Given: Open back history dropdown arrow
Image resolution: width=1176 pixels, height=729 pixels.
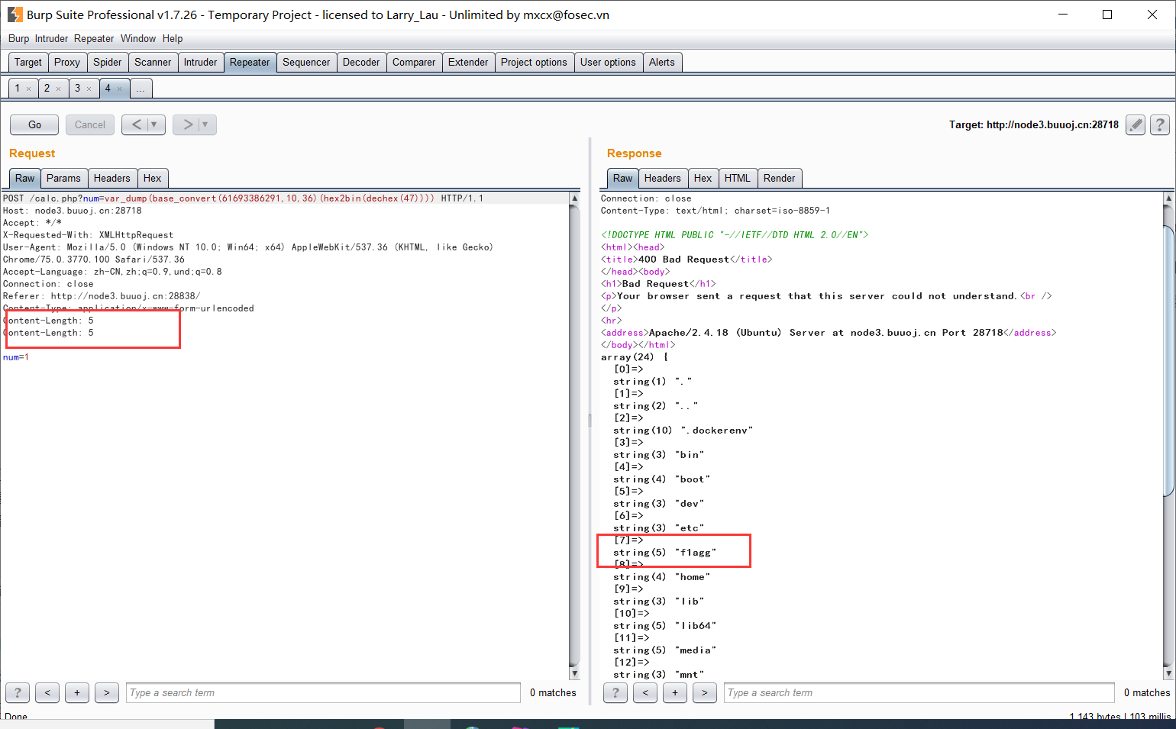Looking at the screenshot, I should click(156, 124).
